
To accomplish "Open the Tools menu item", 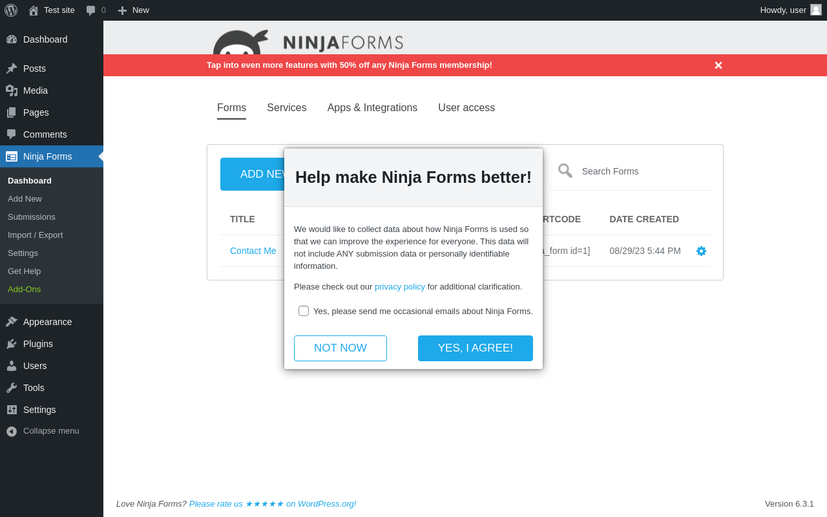I will [x=52, y=388].
